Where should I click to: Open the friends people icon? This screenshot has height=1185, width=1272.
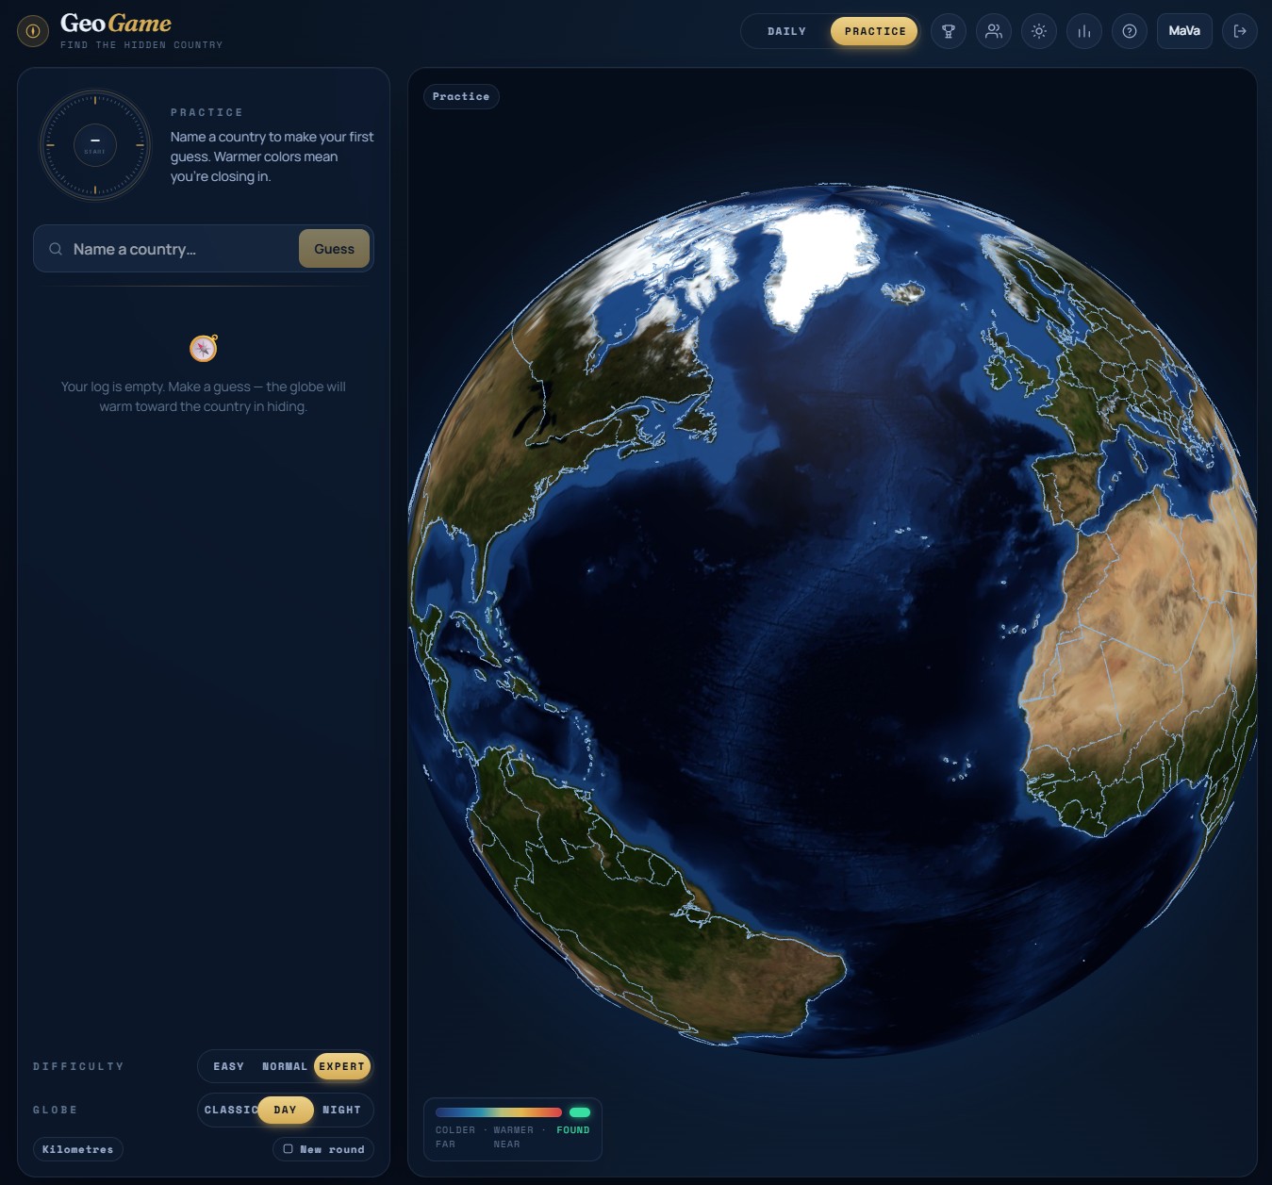tap(994, 31)
